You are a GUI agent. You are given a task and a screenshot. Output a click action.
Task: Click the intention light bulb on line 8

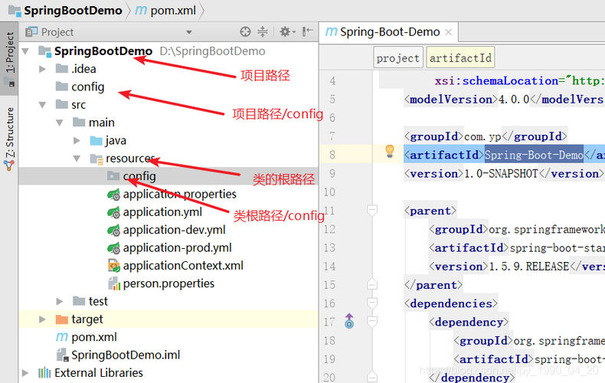tap(390, 152)
